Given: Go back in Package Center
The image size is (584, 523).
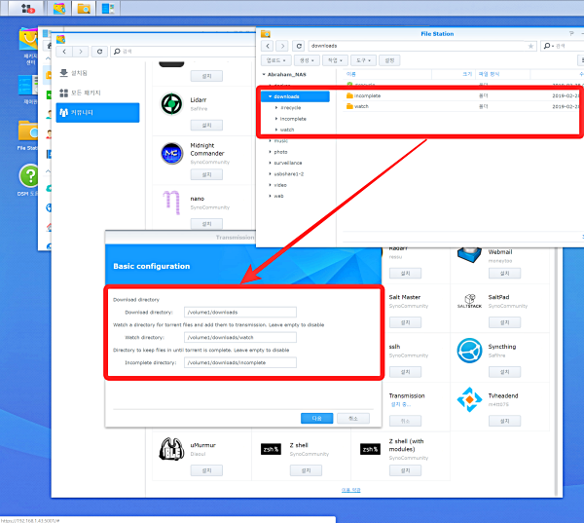Looking at the screenshot, I should (64, 52).
